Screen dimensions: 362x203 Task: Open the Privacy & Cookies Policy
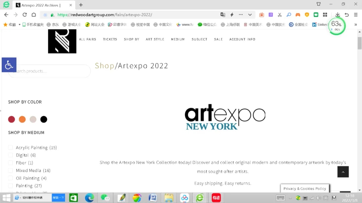[x=305, y=189]
